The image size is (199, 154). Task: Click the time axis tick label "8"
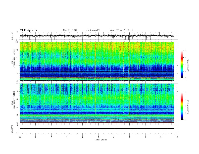pyautogui.click(x=145, y=137)
